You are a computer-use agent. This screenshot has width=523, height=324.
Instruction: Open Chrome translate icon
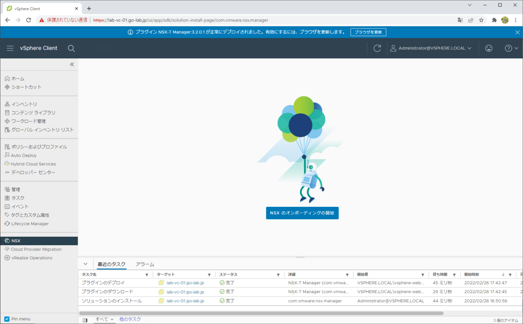tap(460, 20)
